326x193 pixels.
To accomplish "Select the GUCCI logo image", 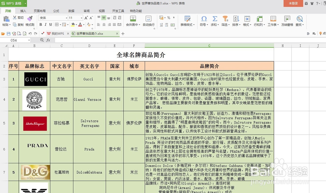I will click(36, 79).
